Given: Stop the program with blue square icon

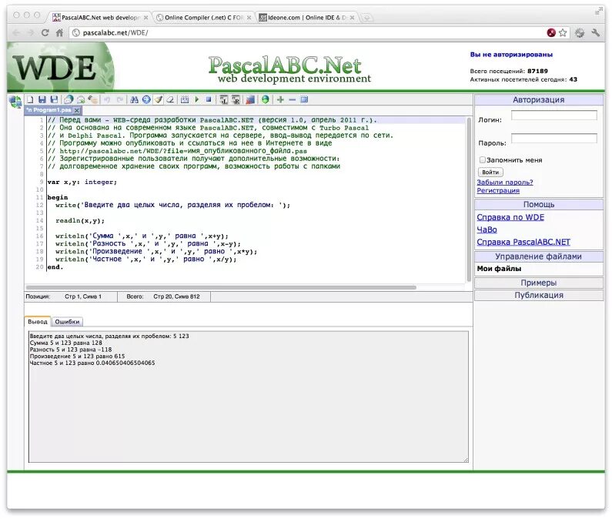Looking at the screenshot, I should pyautogui.click(x=209, y=99).
